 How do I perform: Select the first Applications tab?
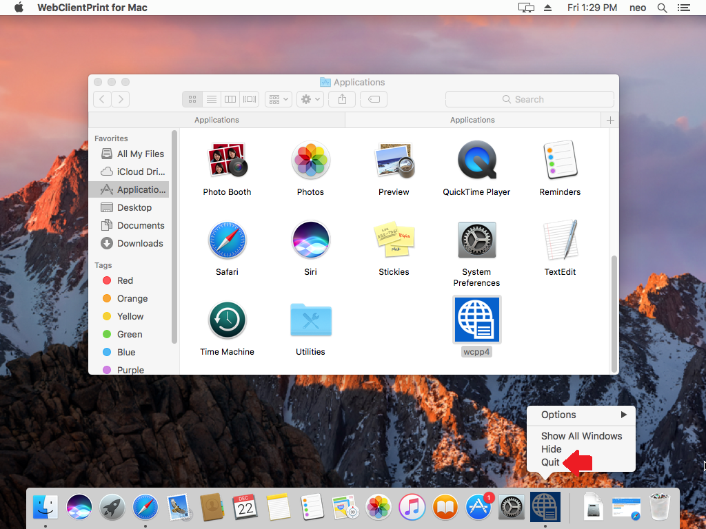point(216,120)
